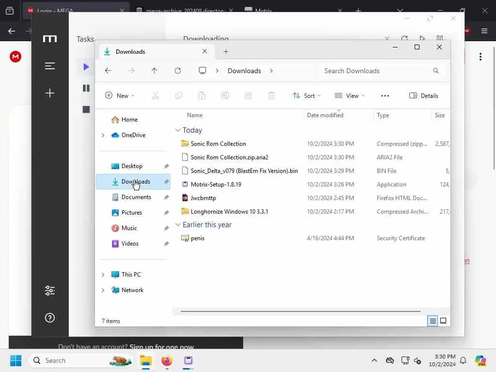The image size is (496, 372).
Task: Sort by the Size column header
Action: [440, 115]
